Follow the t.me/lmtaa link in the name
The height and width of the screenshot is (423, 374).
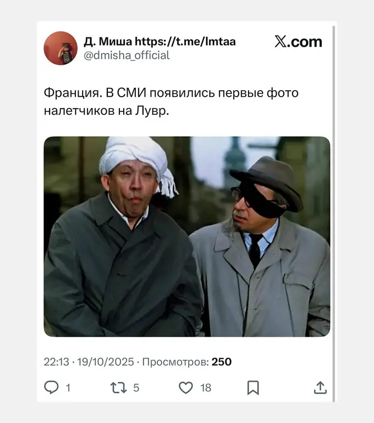tap(185, 42)
